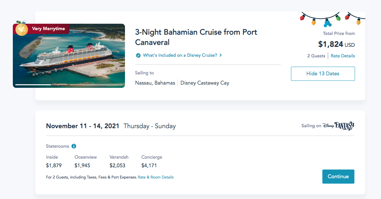Click the Very Merrytime banner label
The image size is (381, 199).
point(48,29)
